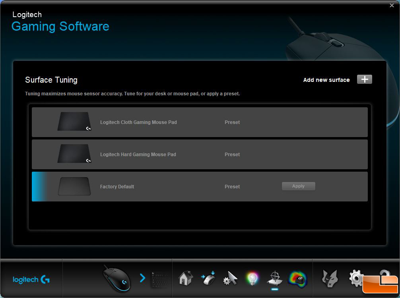400x298 pixels.
Task: Close the Logitech Gaming Software window
Action: tap(392, 5)
